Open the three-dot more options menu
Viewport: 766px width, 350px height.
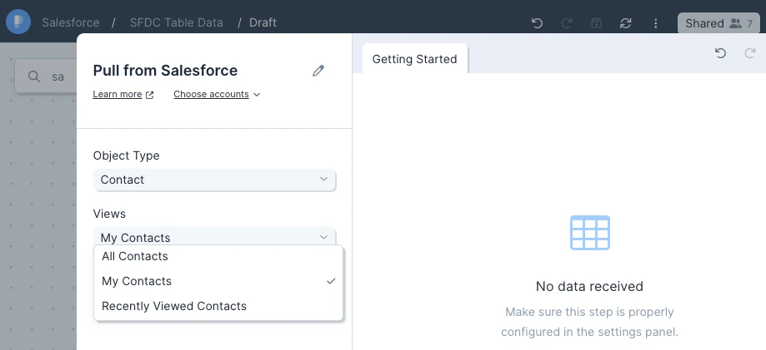(656, 23)
